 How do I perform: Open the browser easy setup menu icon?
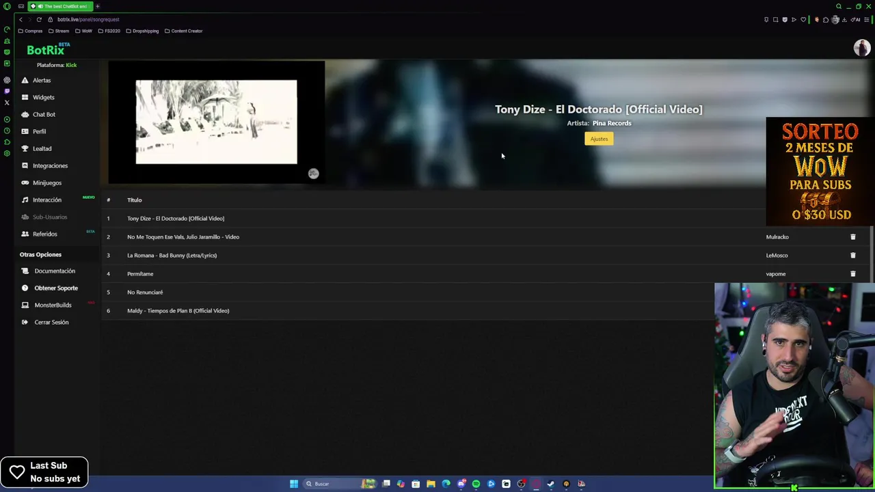click(866, 20)
